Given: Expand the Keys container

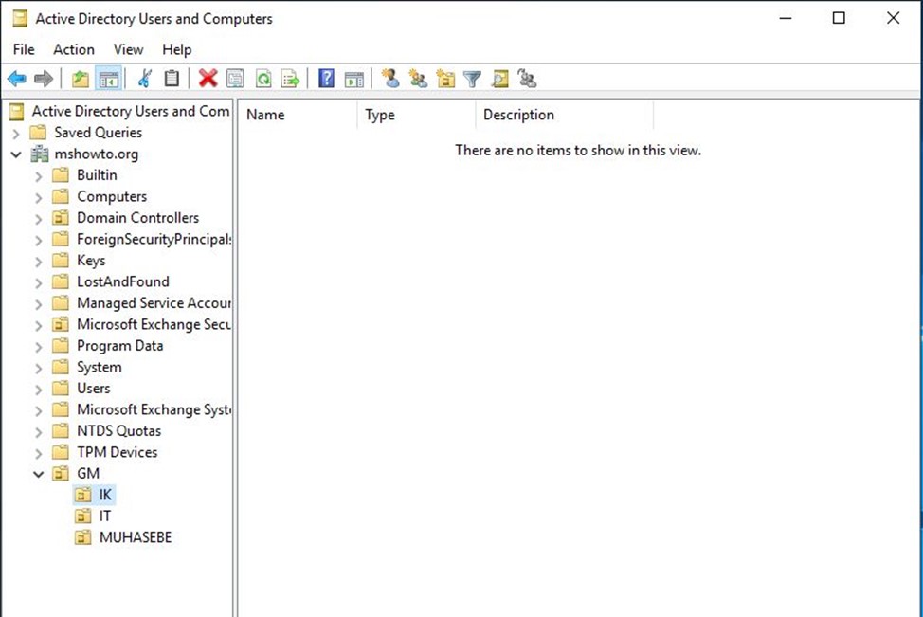Looking at the screenshot, I should tap(39, 262).
